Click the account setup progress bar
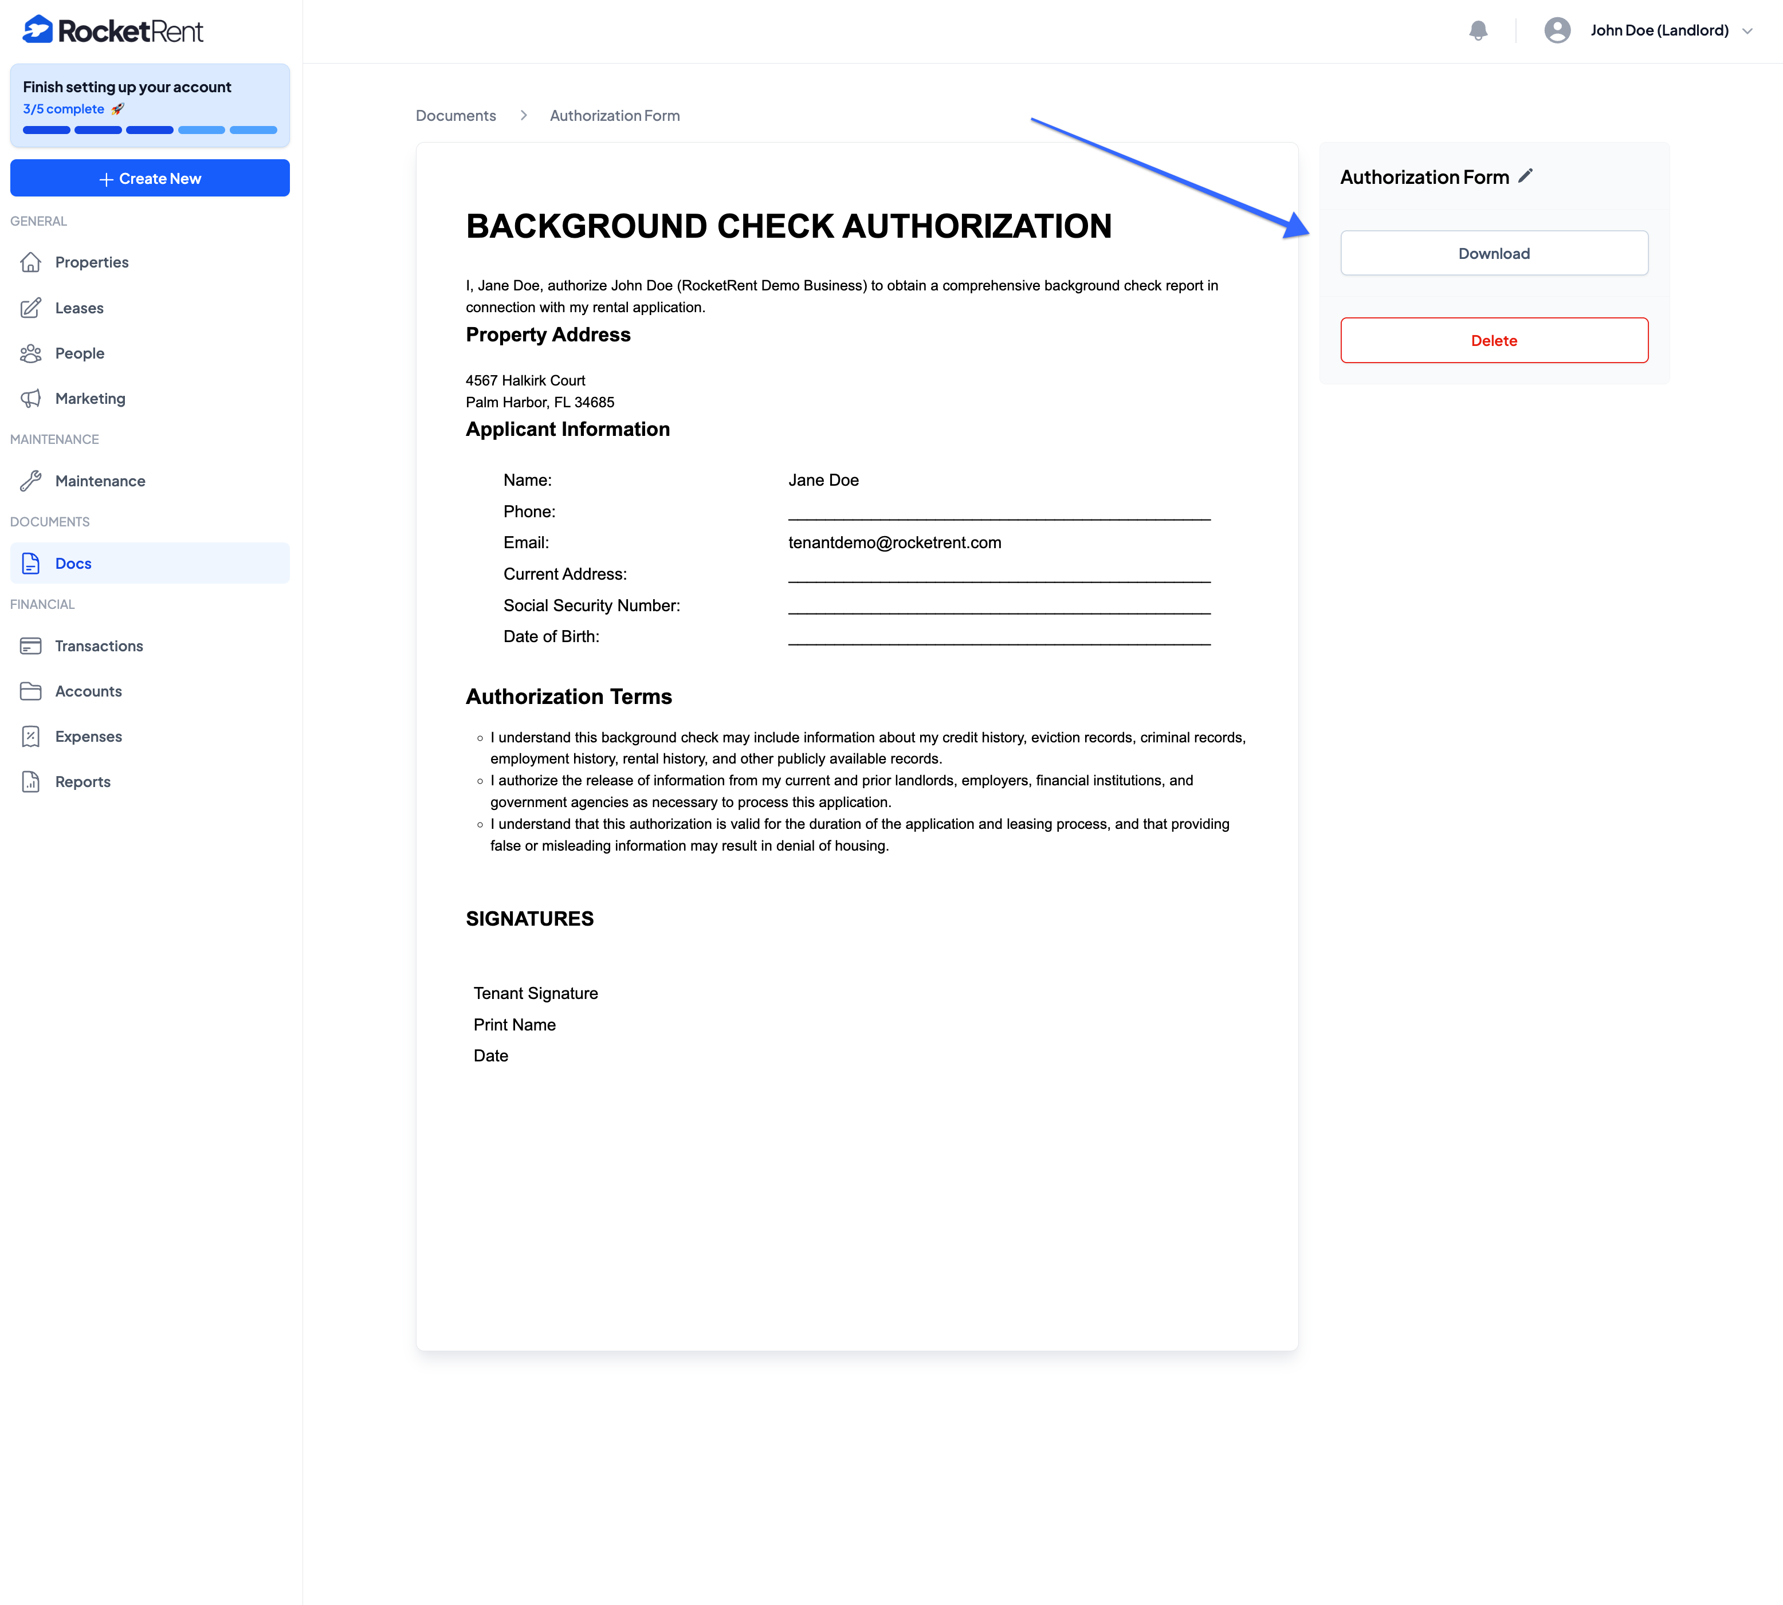The width and height of the screenshot is (1783, 1605). click(x=150, y=129)
